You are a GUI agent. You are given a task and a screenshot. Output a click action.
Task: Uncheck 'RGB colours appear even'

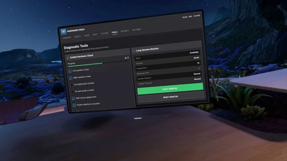[x=74, y=98]
